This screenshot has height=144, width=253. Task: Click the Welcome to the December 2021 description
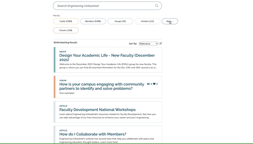coord(108,66)
